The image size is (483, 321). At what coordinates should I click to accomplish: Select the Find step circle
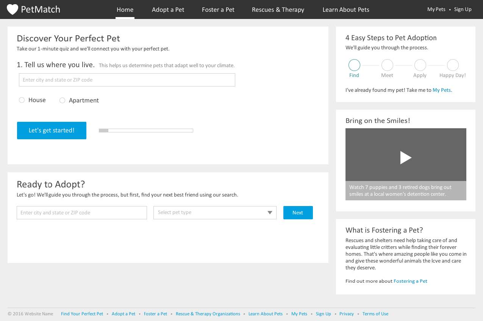point(354,65)
